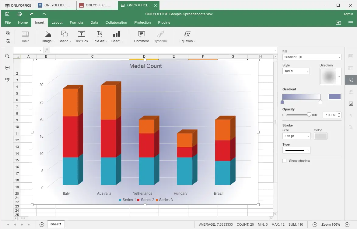Click the Hyperlink button

click(x=160, y=36)
